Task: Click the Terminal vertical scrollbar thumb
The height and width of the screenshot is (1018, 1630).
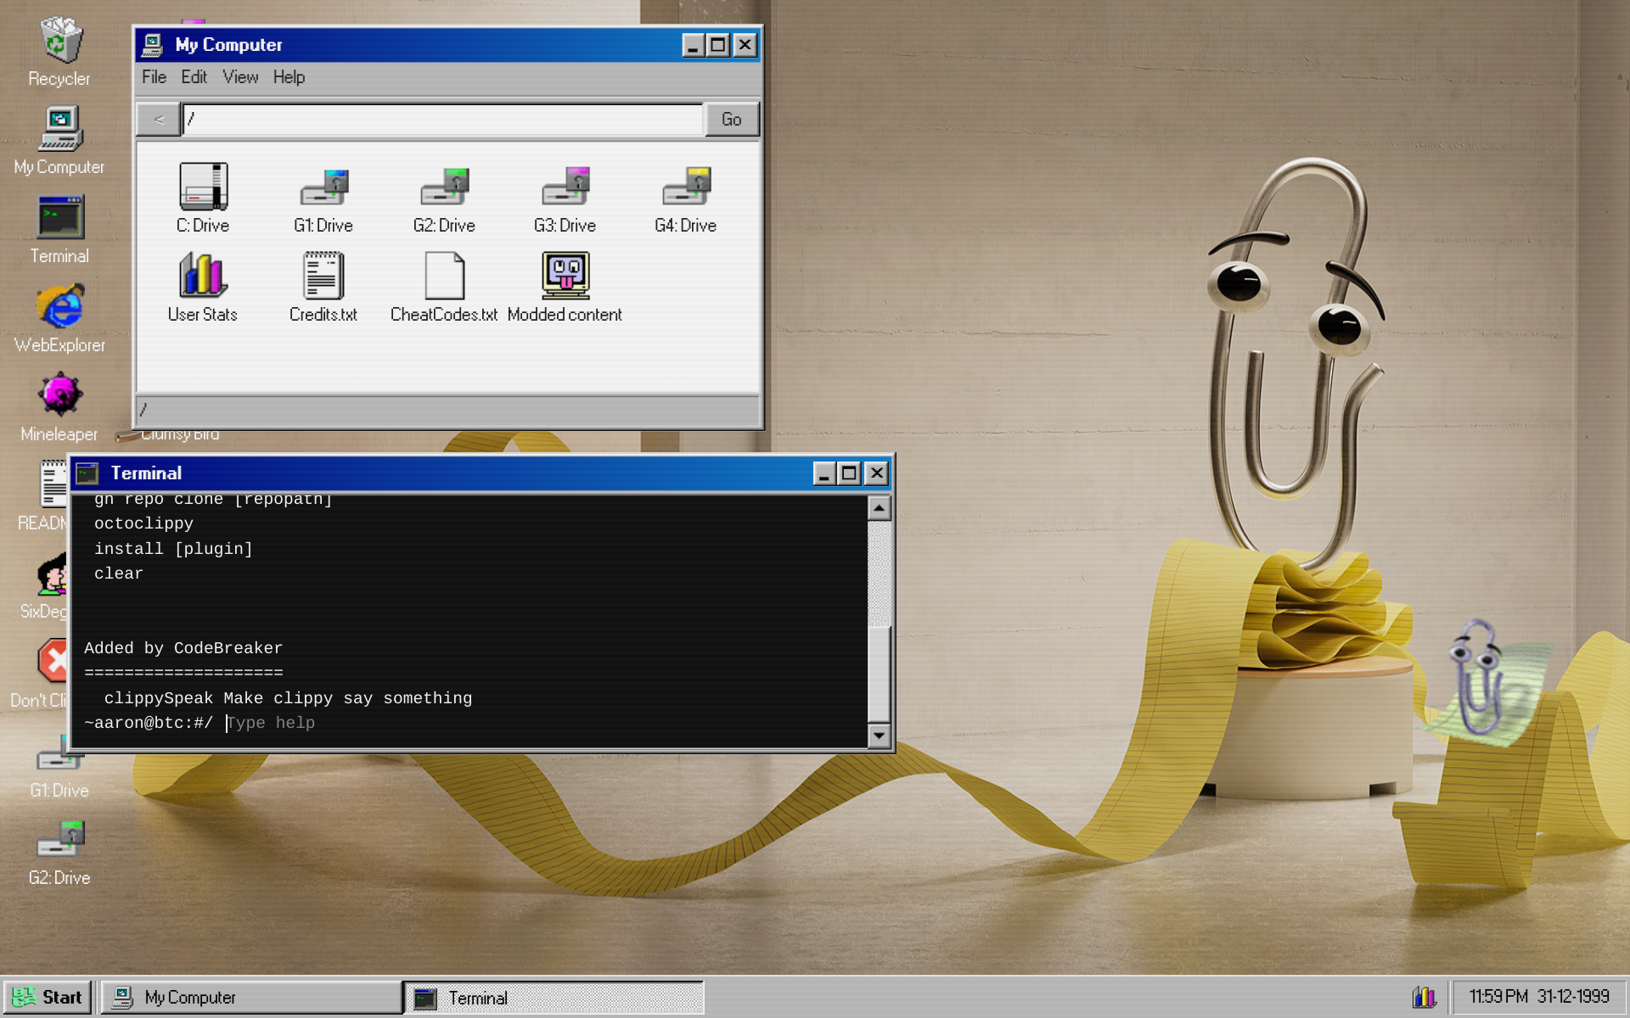Action: point(880,674)
